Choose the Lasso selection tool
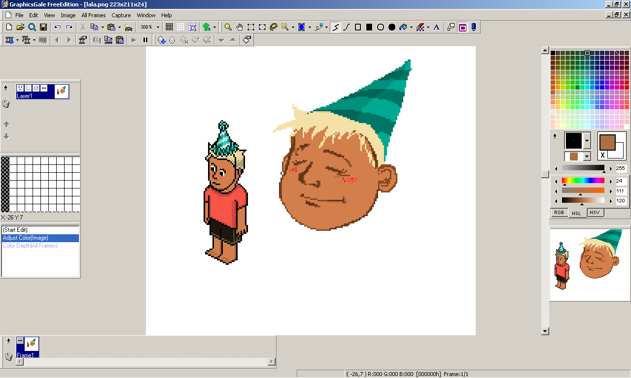 pos(274,27)
